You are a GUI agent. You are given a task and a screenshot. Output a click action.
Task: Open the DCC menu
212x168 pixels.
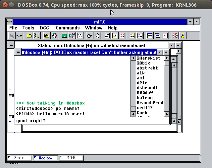point(44,28)
